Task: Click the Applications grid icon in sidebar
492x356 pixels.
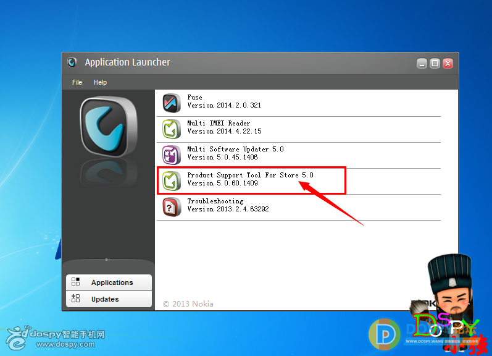Action: [75, 282]
